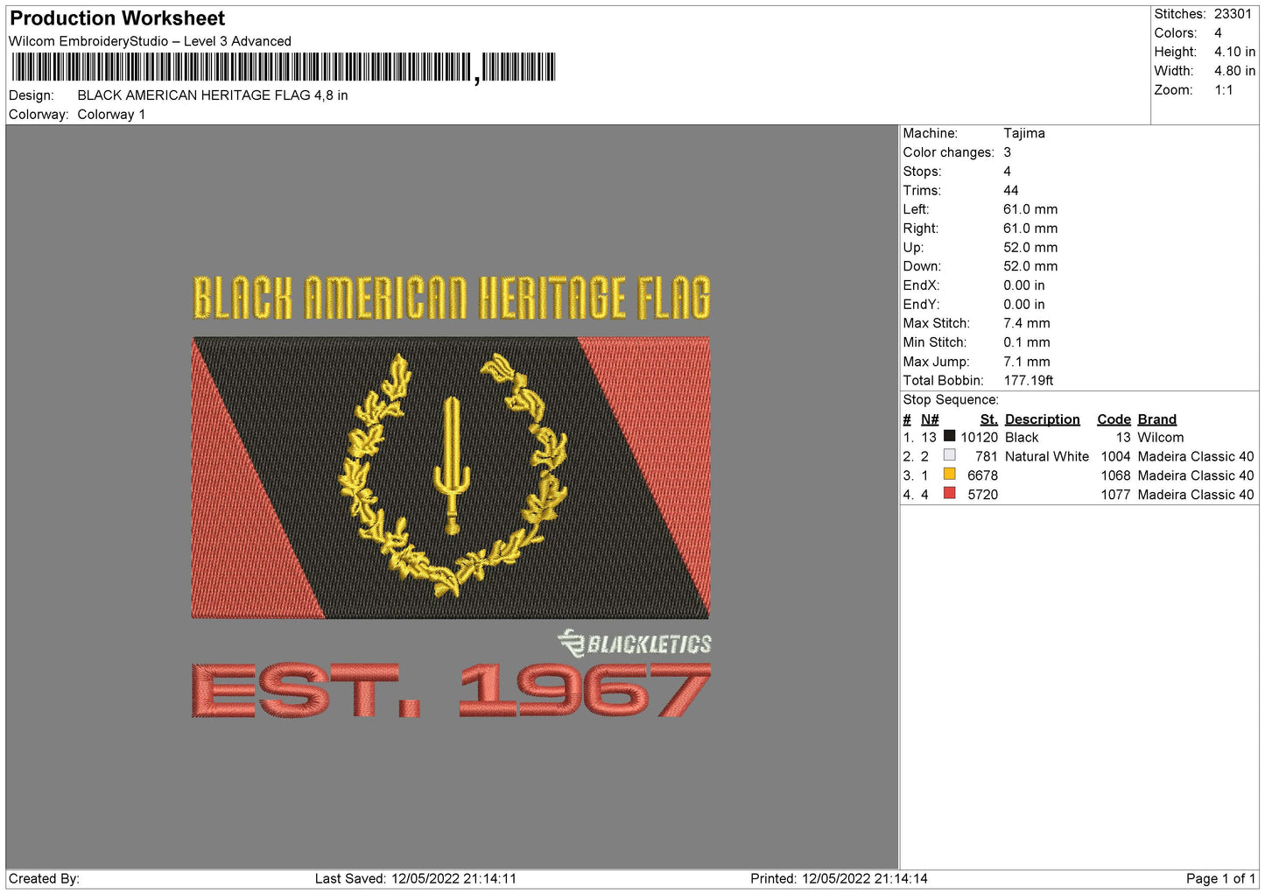
Task: Click the 'Wilcom' brand entry
Action: tap(1161, 438)
